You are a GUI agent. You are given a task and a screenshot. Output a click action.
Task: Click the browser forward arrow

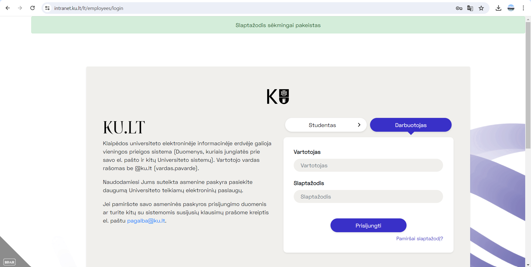click(x=20, y=8)
